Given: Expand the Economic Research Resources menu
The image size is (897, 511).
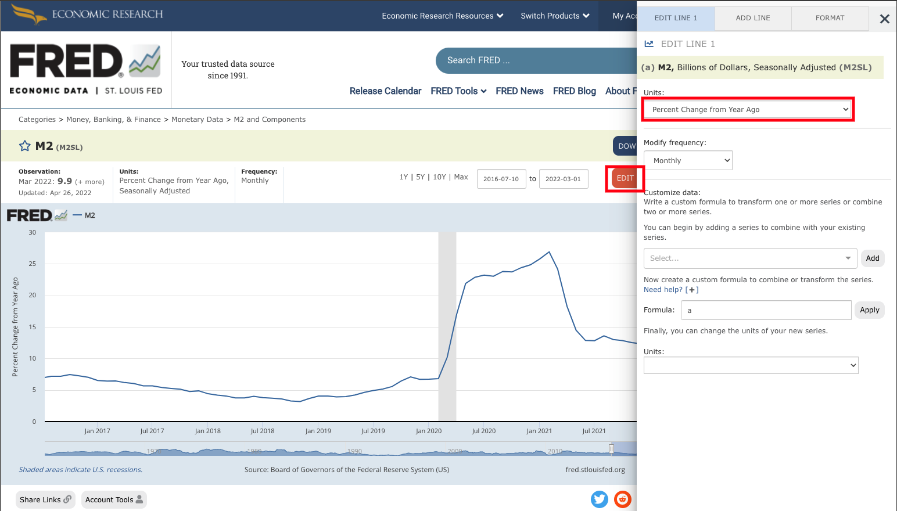Looking at the screenshot, I should coord(443,16).
